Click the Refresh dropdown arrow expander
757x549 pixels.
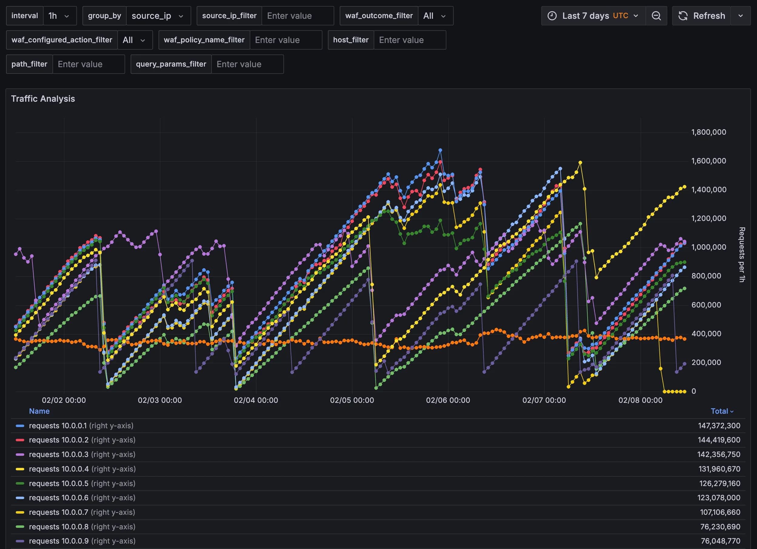pos(742,15)
